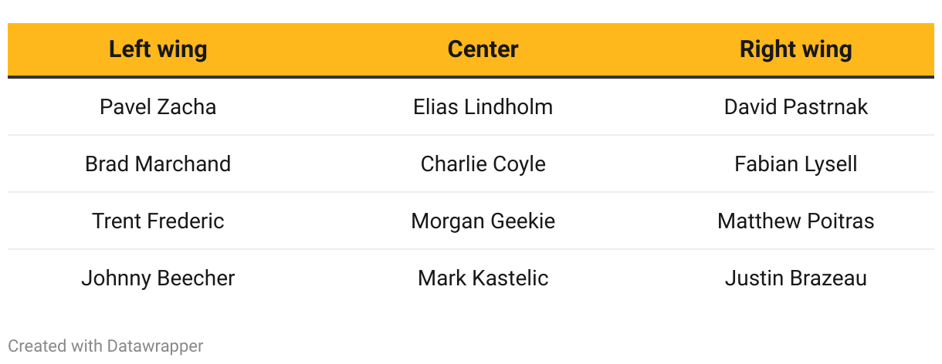Click the yellow header bar background
Image resolution: width=942 pixels, height=364 pixels.
324,49
